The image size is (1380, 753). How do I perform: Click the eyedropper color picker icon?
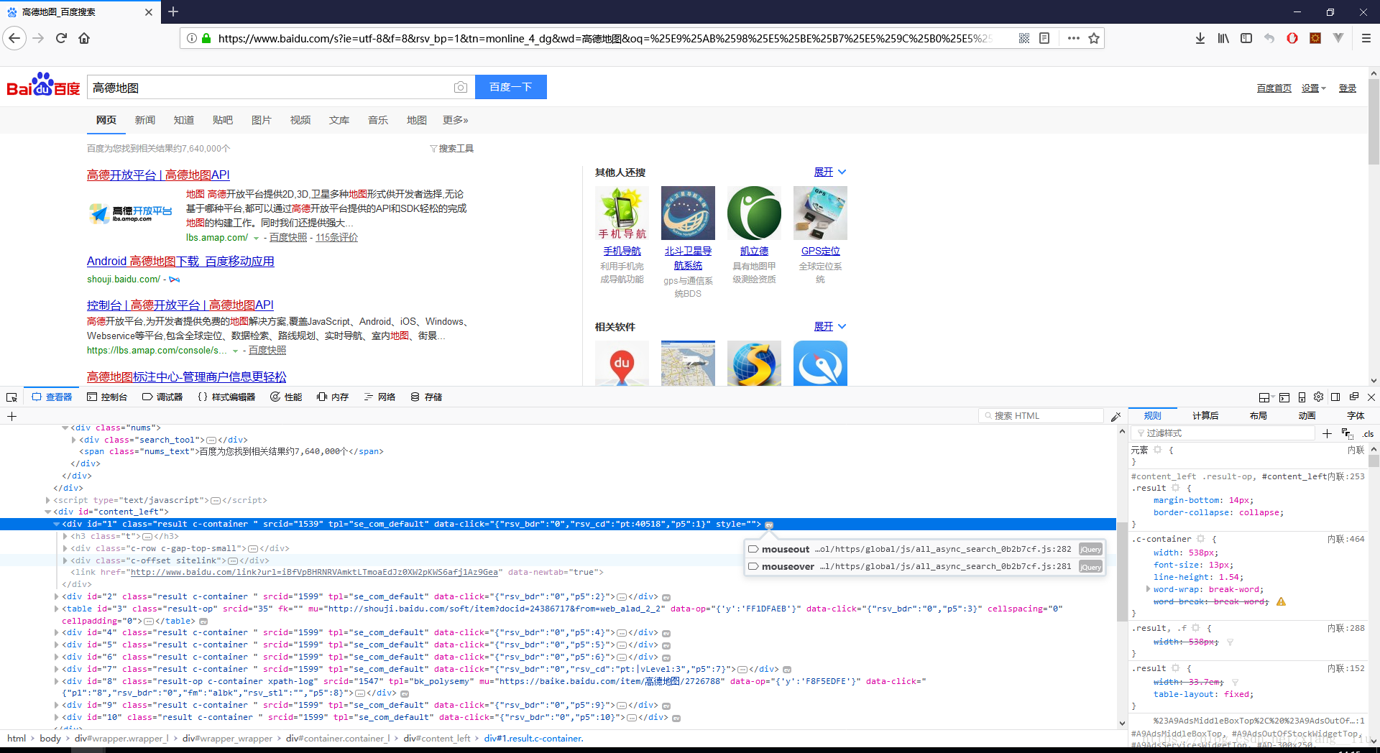coord(1115,416)
